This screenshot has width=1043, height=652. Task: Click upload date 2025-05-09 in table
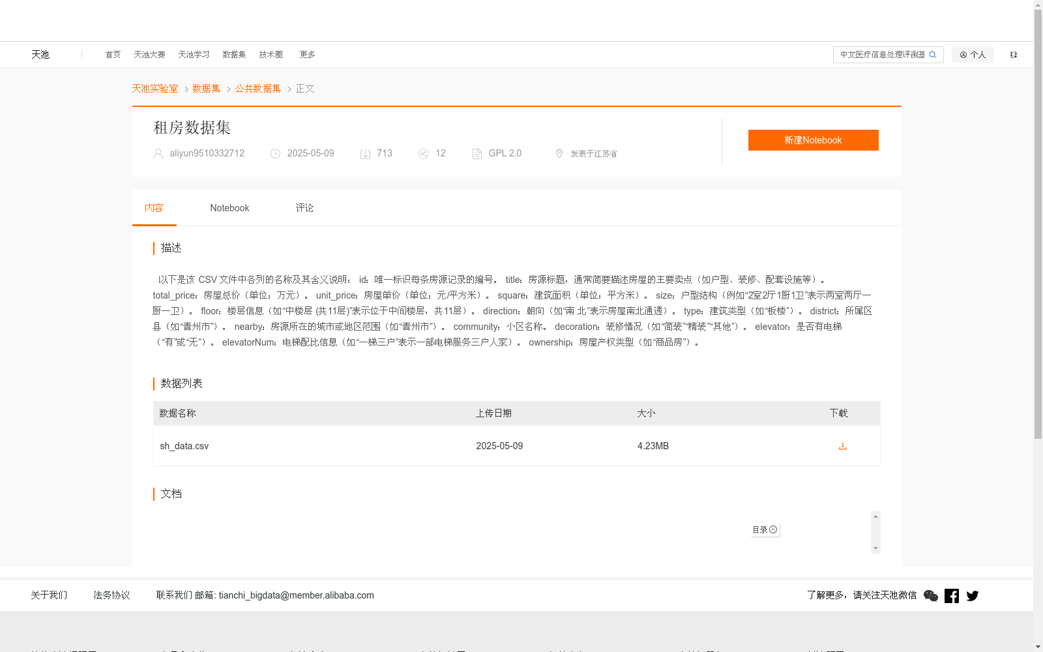coord(499,446)
